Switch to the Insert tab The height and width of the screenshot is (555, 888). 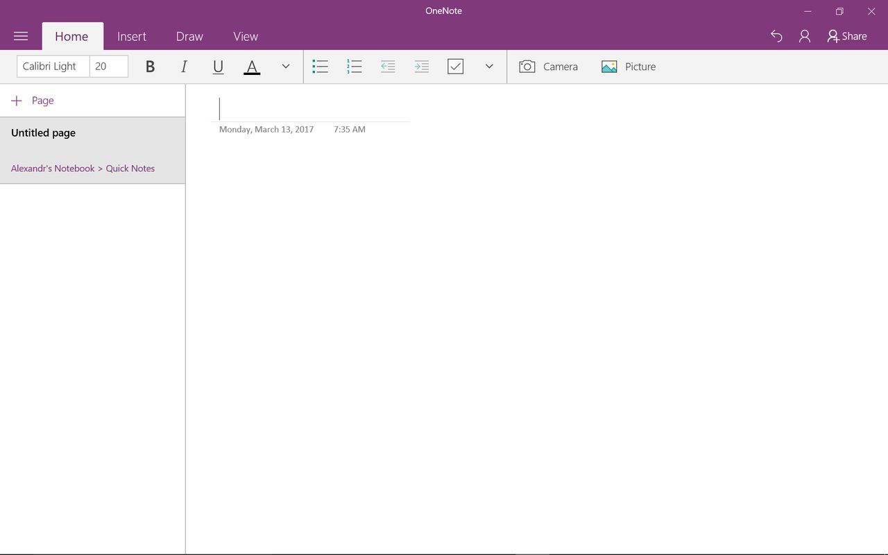pyautogui.click(x=131, y=37)
